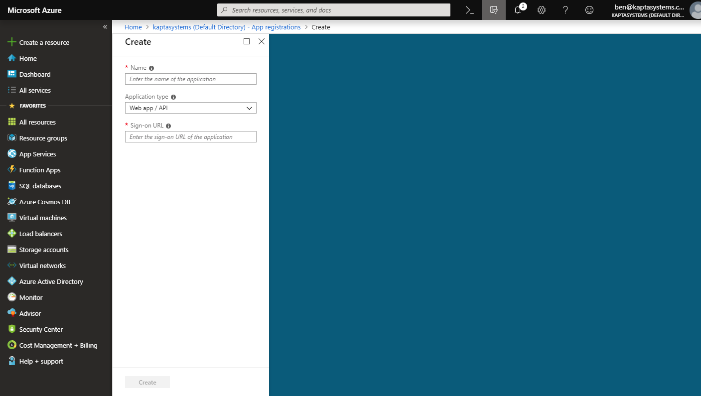Open App registrations breadcrumb link
Screen dimensions: 701x396
pos(227,27)
